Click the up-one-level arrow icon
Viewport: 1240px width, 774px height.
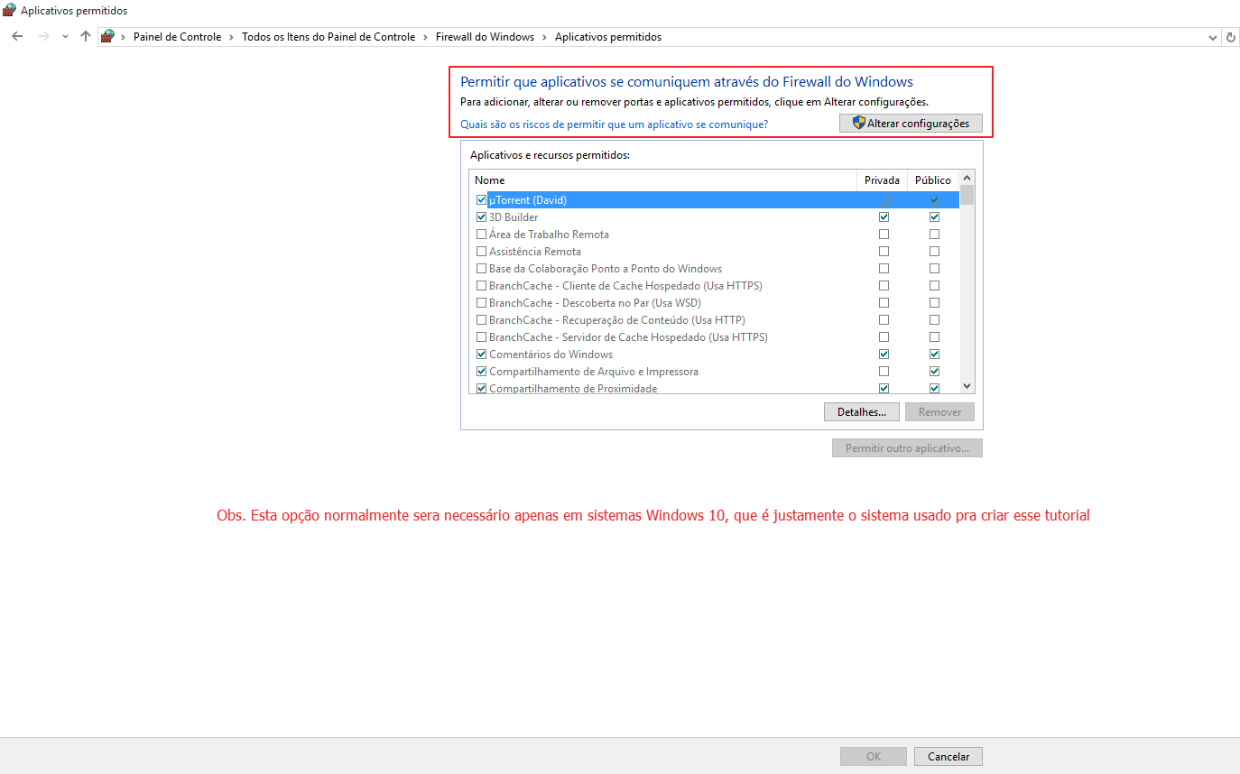tap(86, 37)
